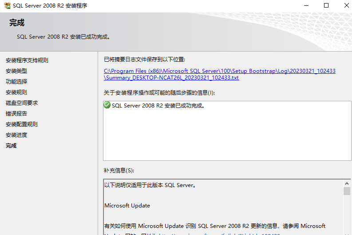
Task: Minimize the SQL Server setup window
Action: coord(306,6)
